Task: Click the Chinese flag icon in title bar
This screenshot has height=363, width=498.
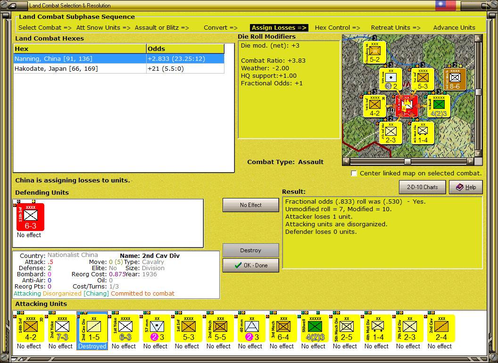Action: (445, 5)
